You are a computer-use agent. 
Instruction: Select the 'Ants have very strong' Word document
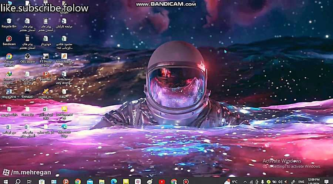coord(64,78)
